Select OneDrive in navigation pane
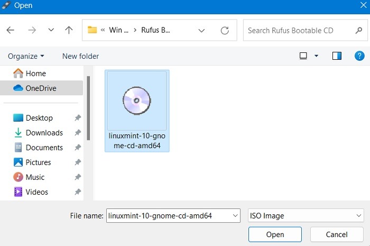Screen dimensions: 370x246 (x=42, y=88)
